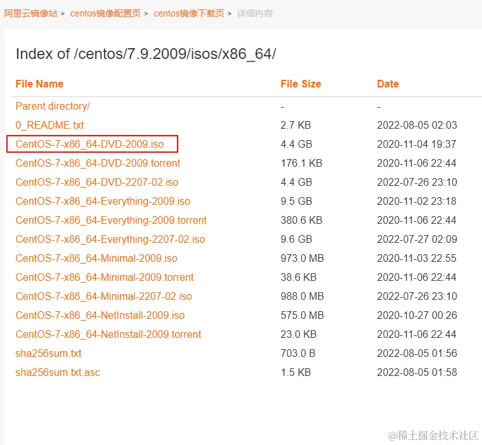Download CentOS-7-x86_64-NetInstall-2009.iso
Viewport: 482px width, 445px height.
tap(100, 315)
